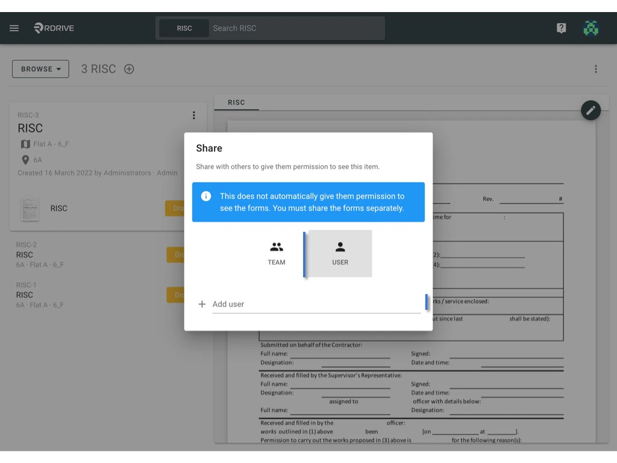Open the Edit pencil button on the form
Image resolution: width=617 pixels, height=463 pixels.
pyautogui.click(x=590, y=110)
